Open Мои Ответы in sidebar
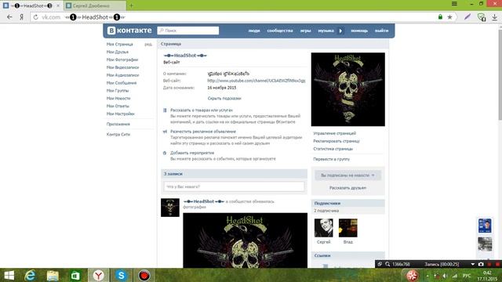502x282 pixels. [x=118, y=106]
